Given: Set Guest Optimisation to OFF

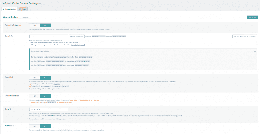Looking at the screenshot, I should [x=35, y=96].
